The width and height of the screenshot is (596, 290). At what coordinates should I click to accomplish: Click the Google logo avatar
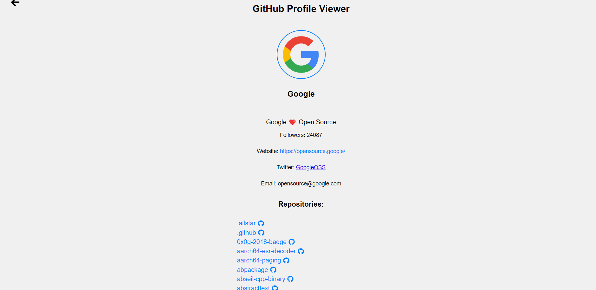pos(301,55)
